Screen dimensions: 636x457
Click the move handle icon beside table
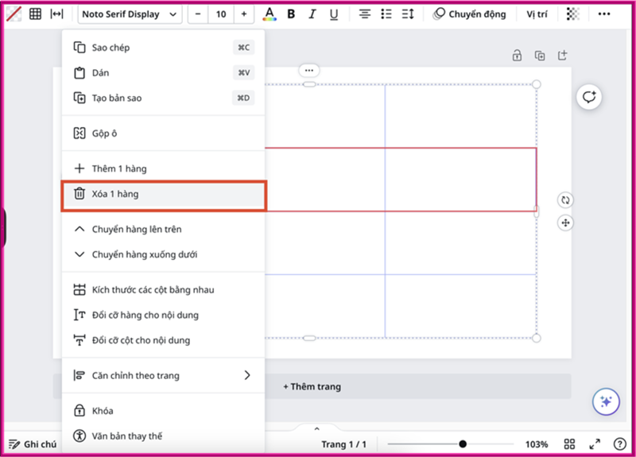[x=565, y=223]
